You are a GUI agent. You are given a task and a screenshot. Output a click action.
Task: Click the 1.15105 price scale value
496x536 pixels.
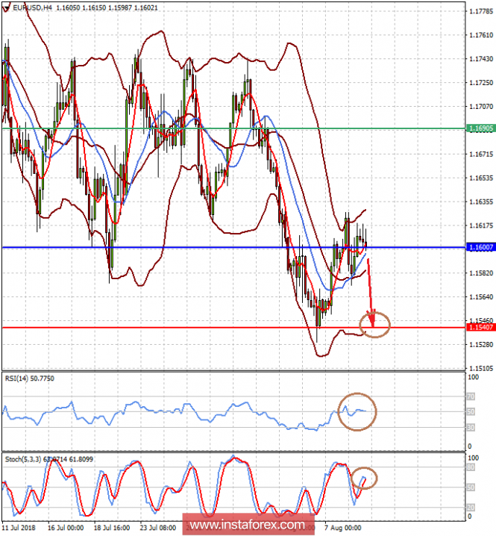coord(481,368)
